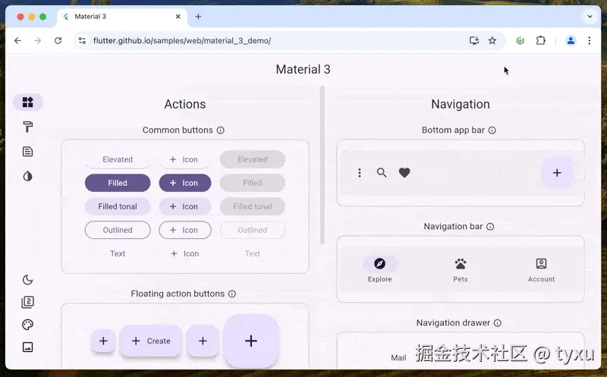Toggle dark mode with the moon icon
607x377 pixels.
[x=28, y=279]
